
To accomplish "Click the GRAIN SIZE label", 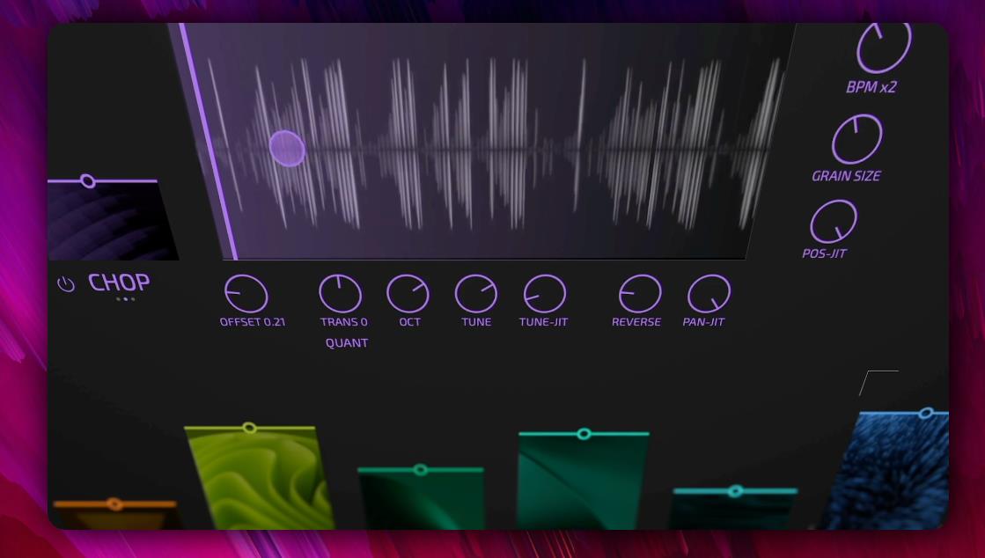I will (846, 176).
